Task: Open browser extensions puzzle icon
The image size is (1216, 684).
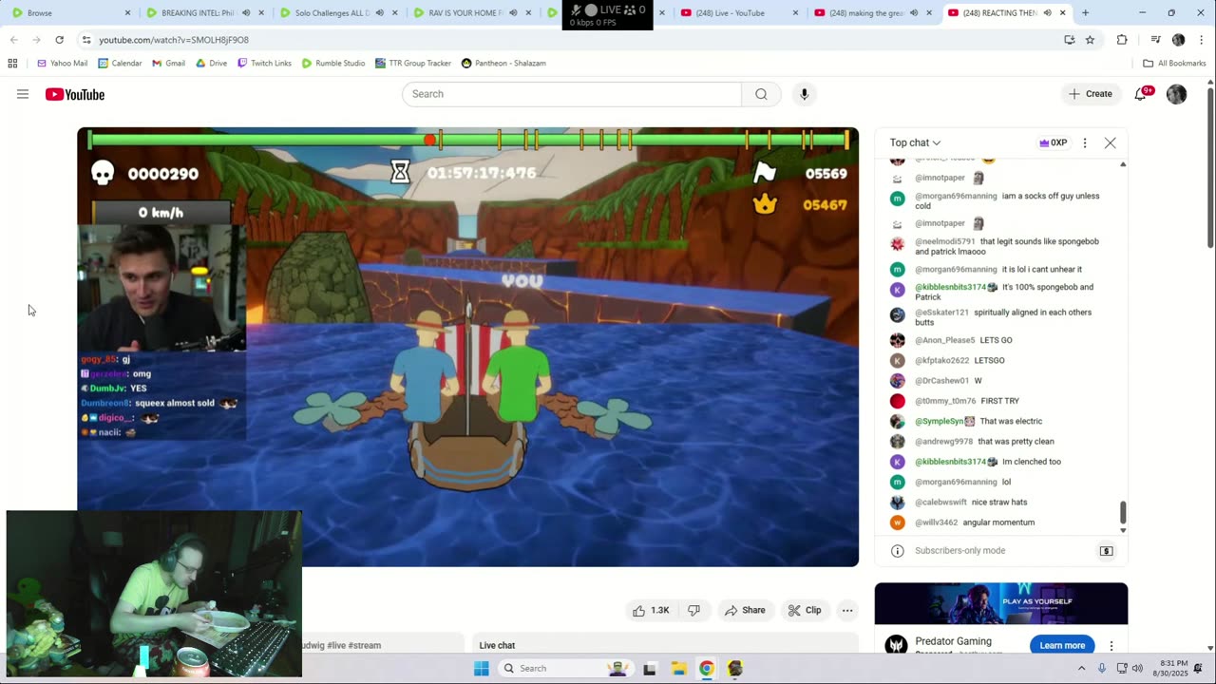Action: pos(1122,40)
